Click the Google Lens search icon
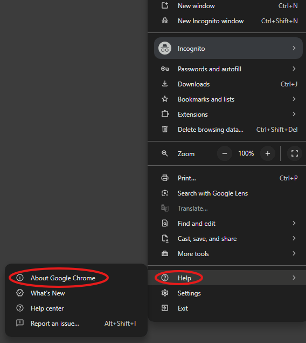Image resolution: width=306 pixels, height=343 pixels. point(165,193)
